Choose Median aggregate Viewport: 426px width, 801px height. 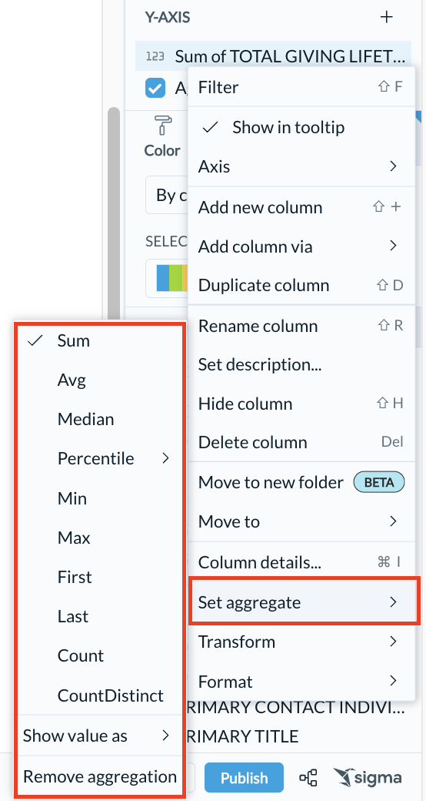(x=99, y=420)
